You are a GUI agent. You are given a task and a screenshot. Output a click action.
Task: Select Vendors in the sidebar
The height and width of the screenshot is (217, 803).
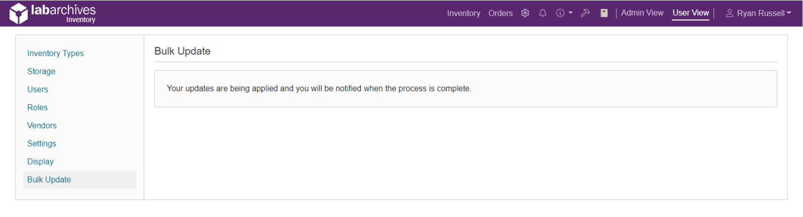point(42,125)
